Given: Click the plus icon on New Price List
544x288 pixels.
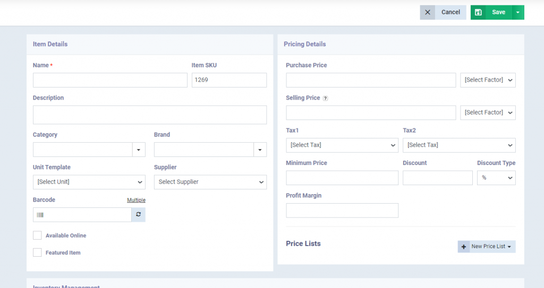Looking at the screenshot, I should pos(463,247).
